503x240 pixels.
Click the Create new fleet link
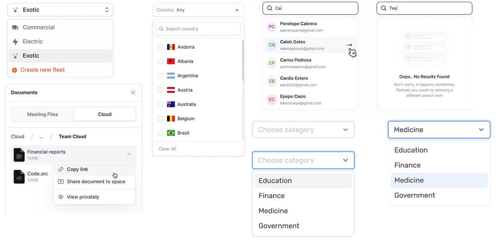[x=43, y=70]
